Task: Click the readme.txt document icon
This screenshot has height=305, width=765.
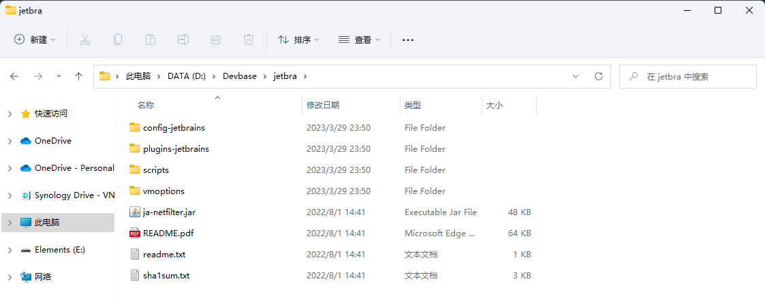Action: point(135,255)
